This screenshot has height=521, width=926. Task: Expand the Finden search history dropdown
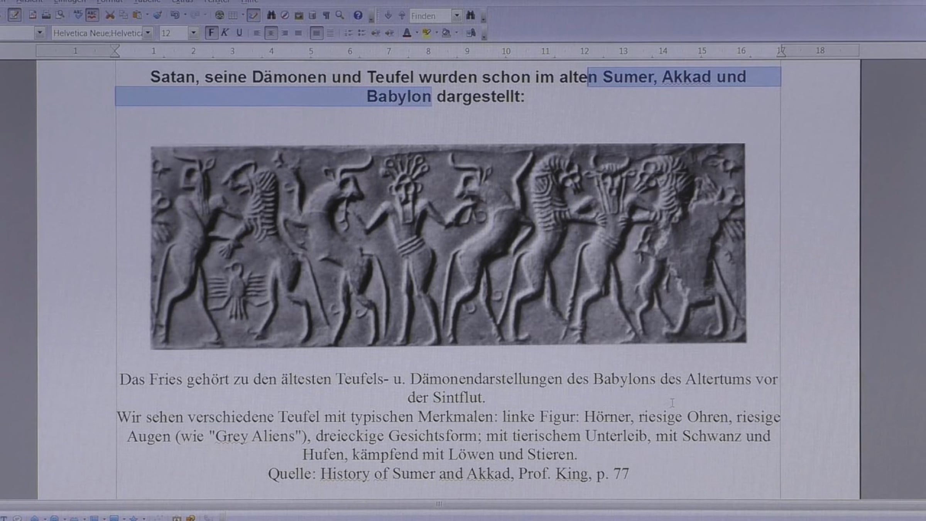tap(457, 16)
